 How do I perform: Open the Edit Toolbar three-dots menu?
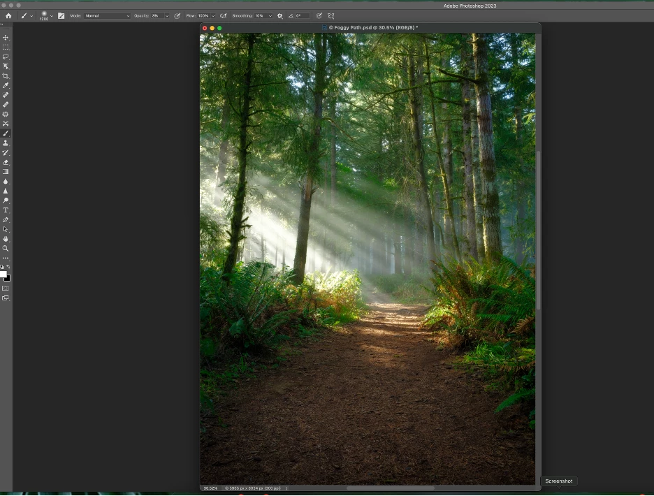pos(6,258)
